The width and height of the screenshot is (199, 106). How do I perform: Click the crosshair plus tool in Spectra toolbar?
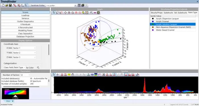pos(57,75)
